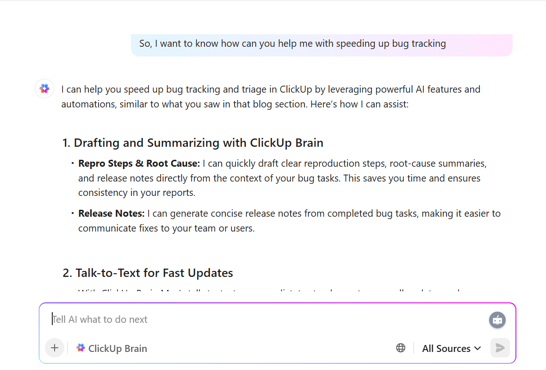This screenshot has height=370, width=546.
Task: Open the ClickUp Brain menu in the toolbar
Action: coord(112,348)
